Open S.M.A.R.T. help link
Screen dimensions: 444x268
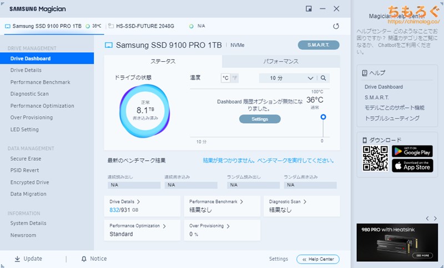pos(377,97)
